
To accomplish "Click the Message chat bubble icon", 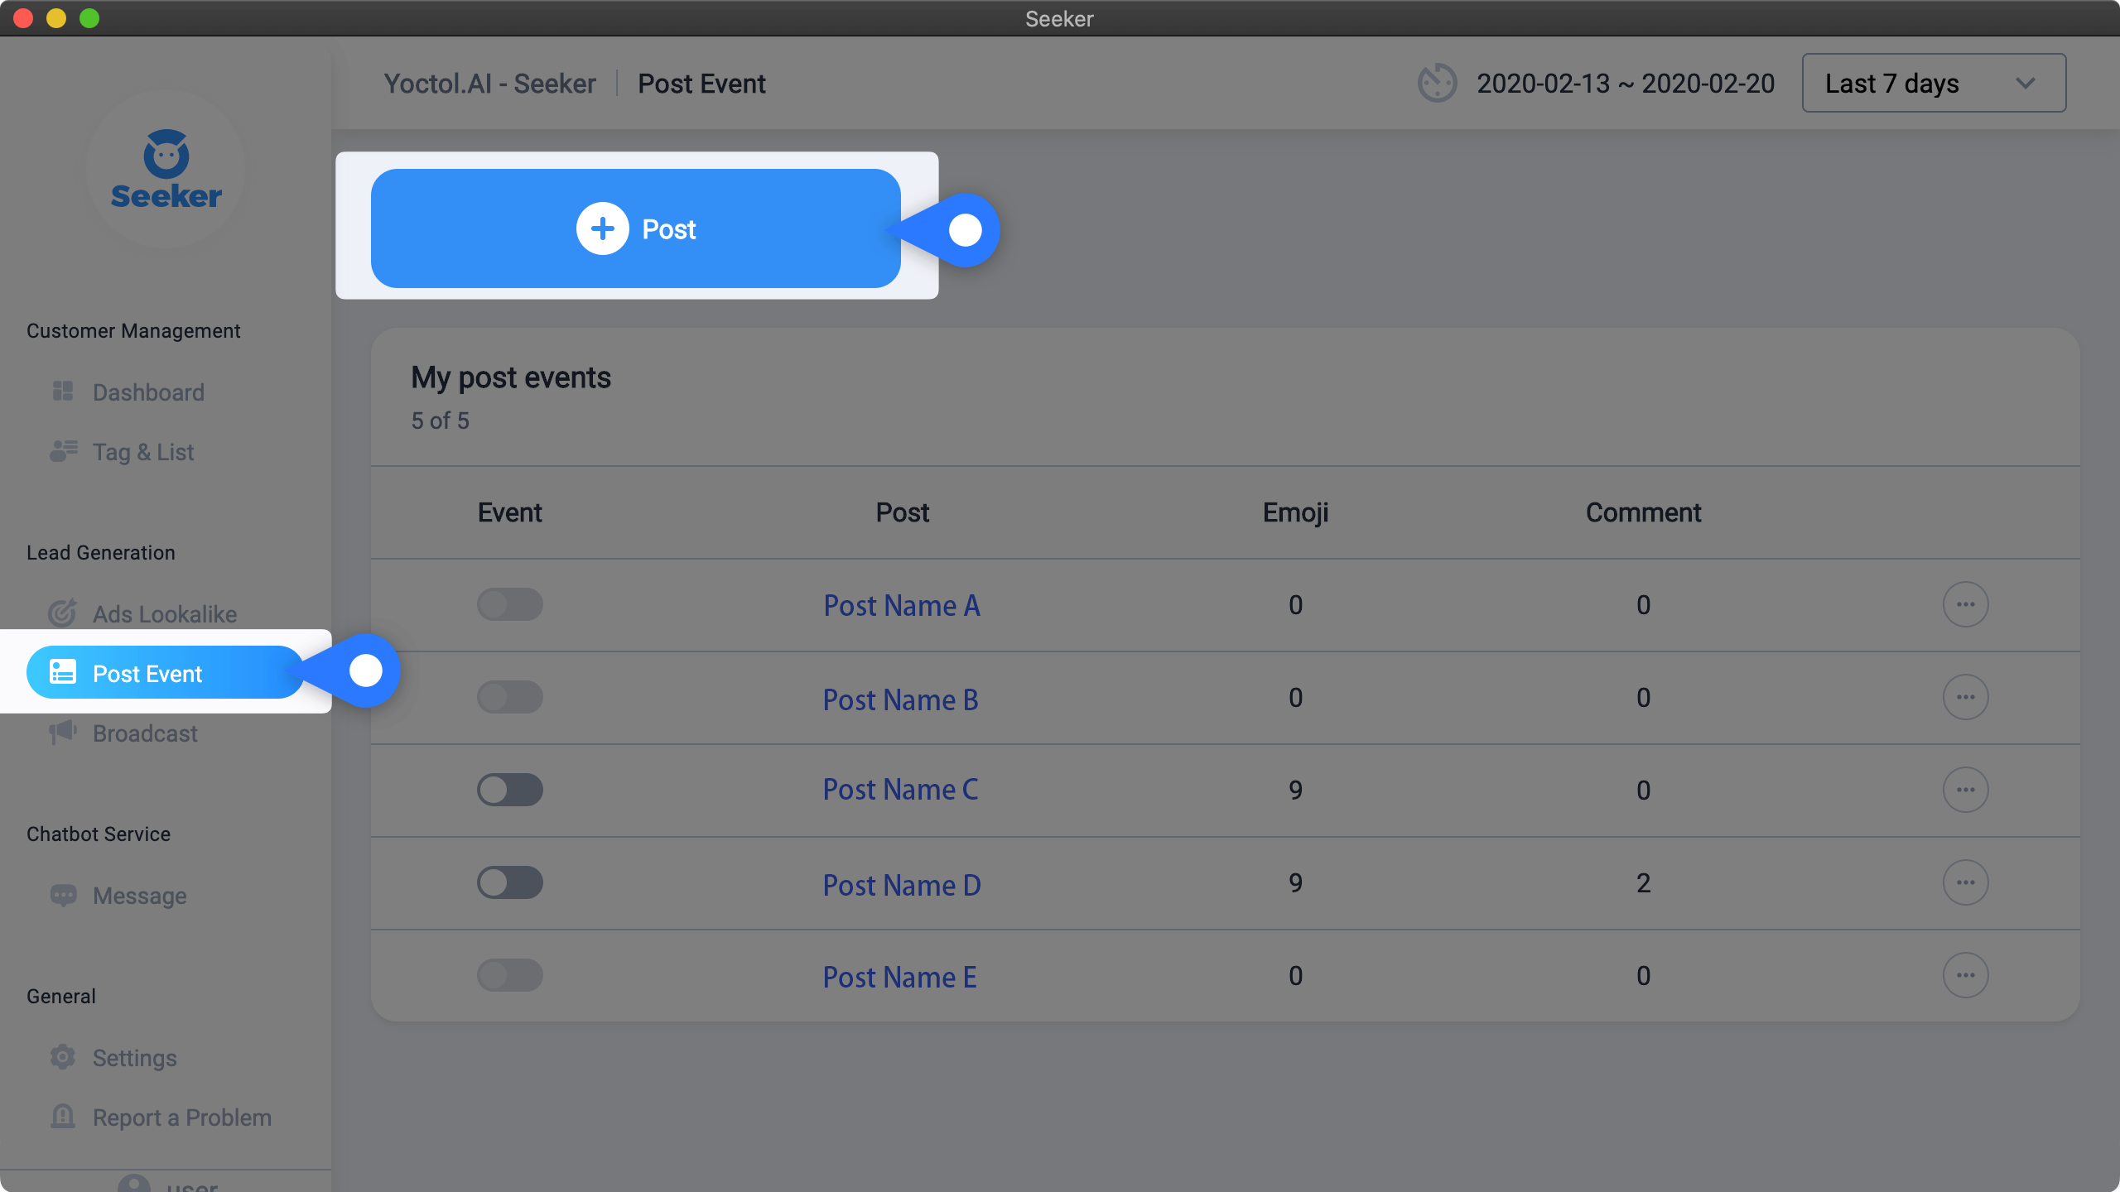I will tap(63, 895).
